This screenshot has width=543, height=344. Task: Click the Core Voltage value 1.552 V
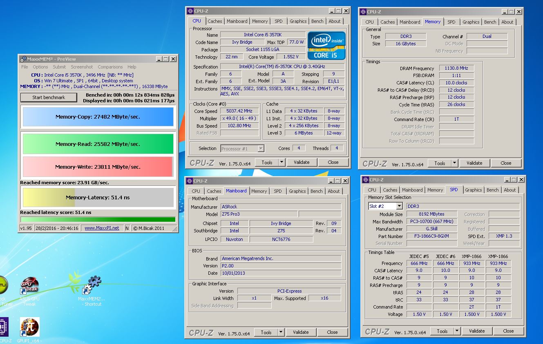(x=290, y=57)
